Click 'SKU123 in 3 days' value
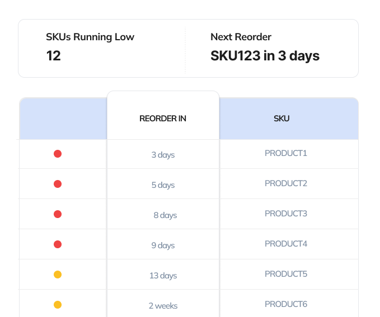 265,56
